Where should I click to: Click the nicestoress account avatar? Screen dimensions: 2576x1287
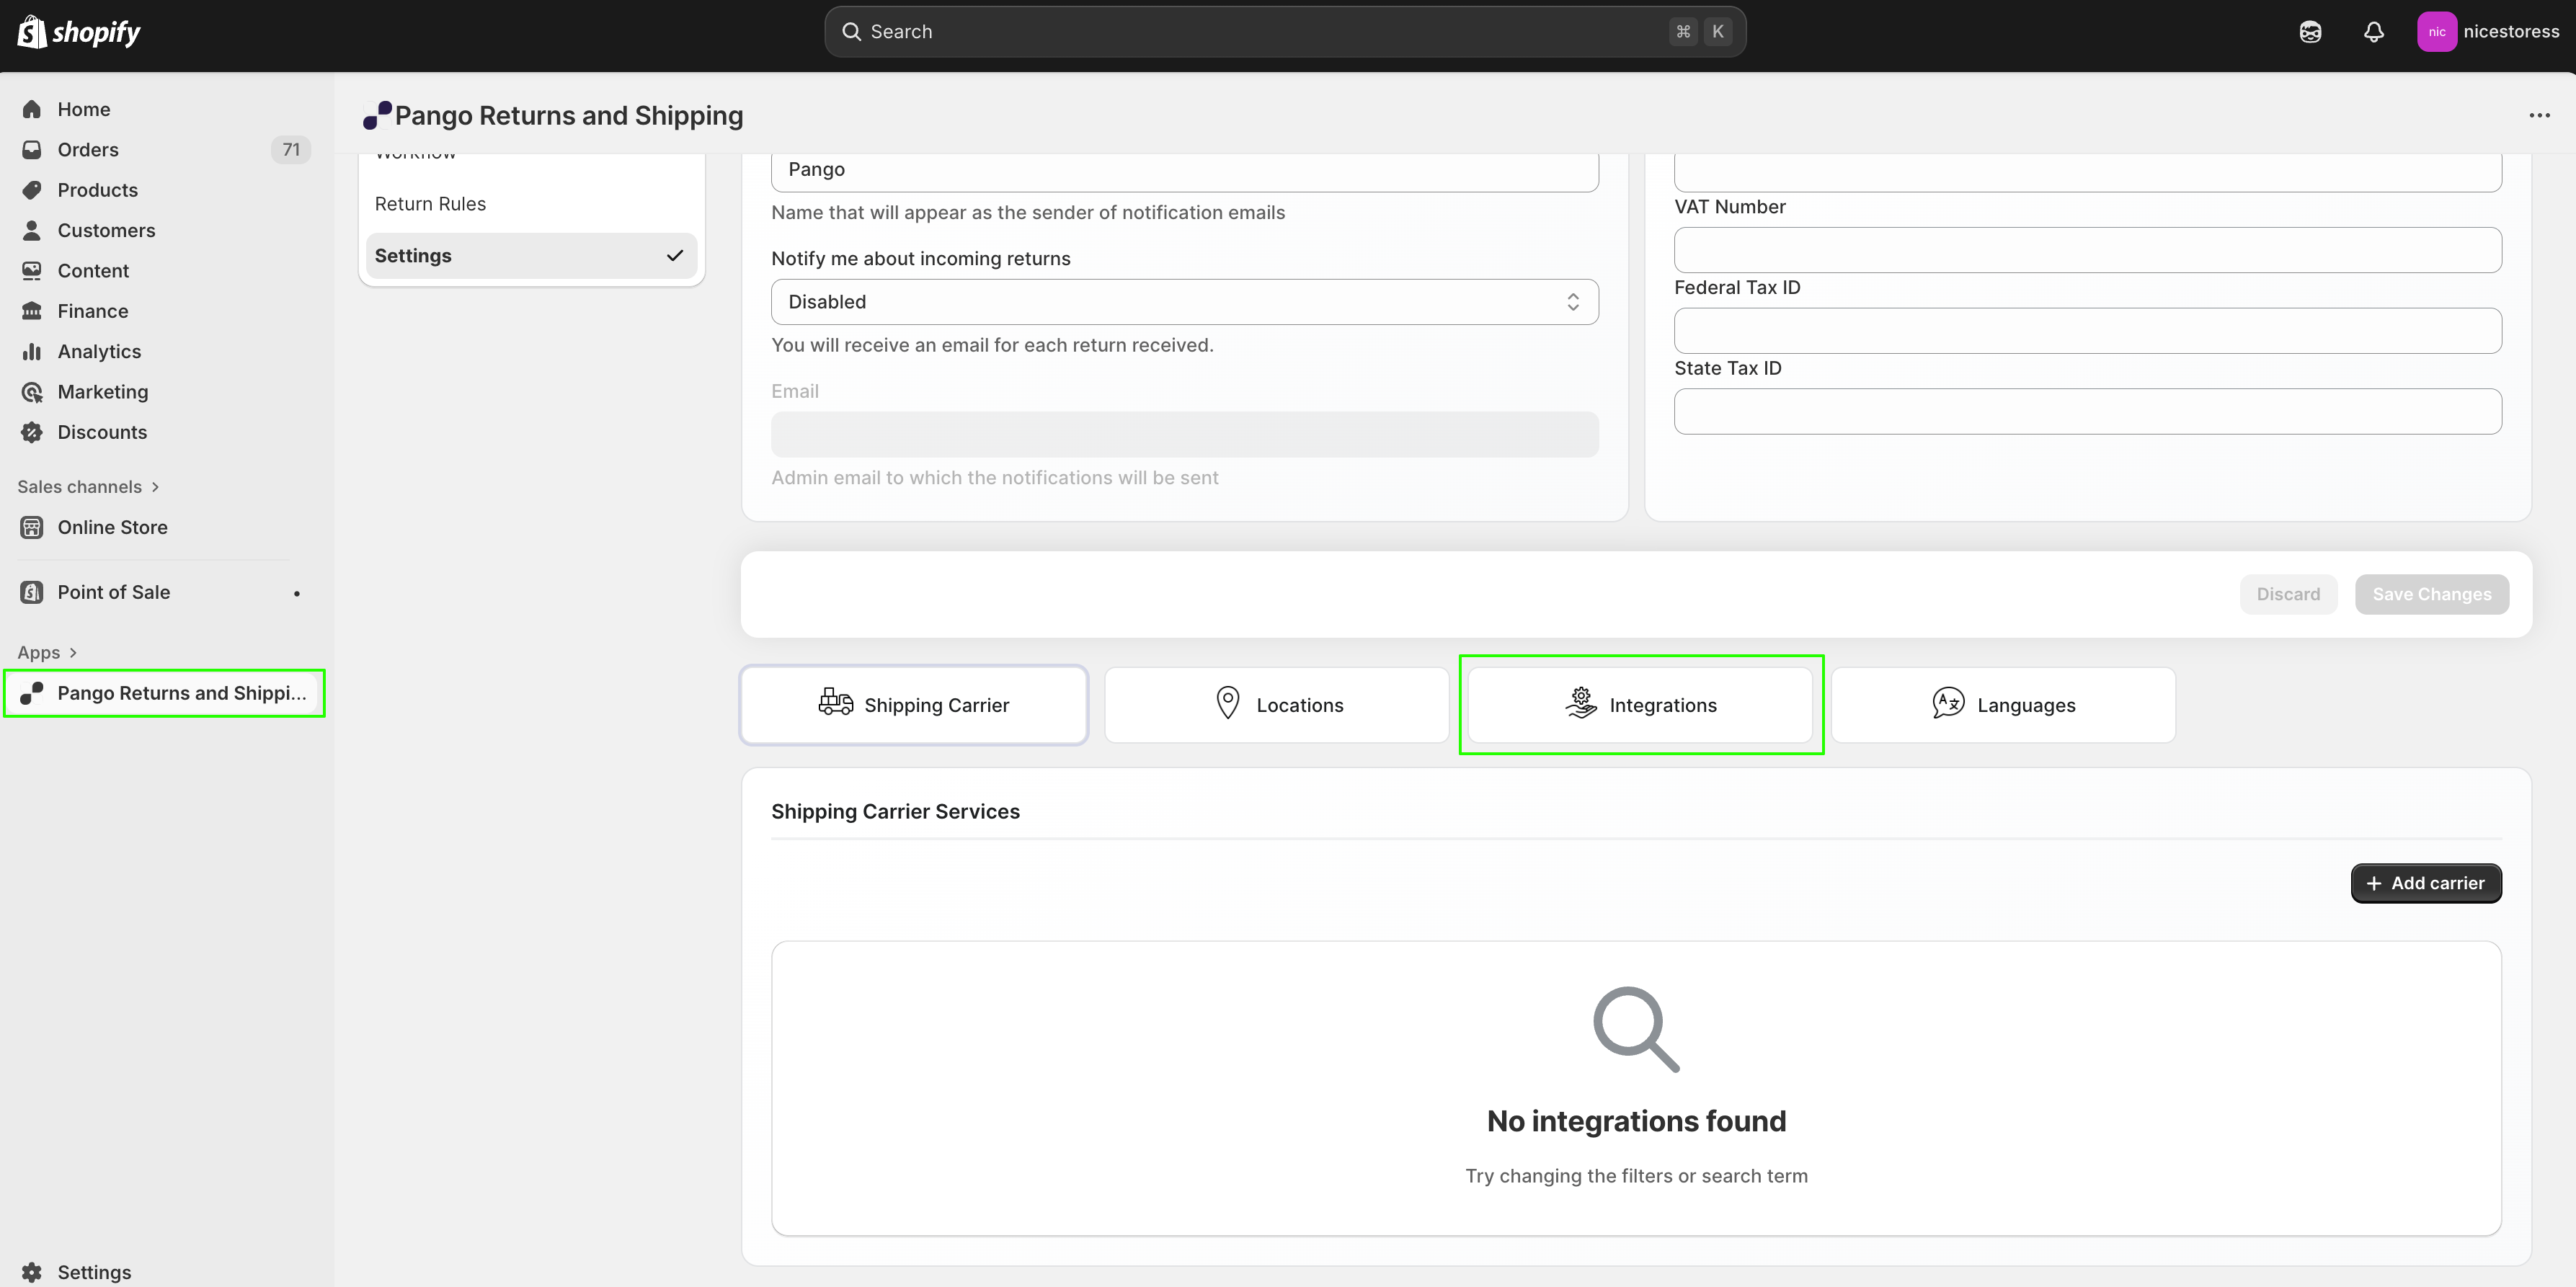point(2436,32)
